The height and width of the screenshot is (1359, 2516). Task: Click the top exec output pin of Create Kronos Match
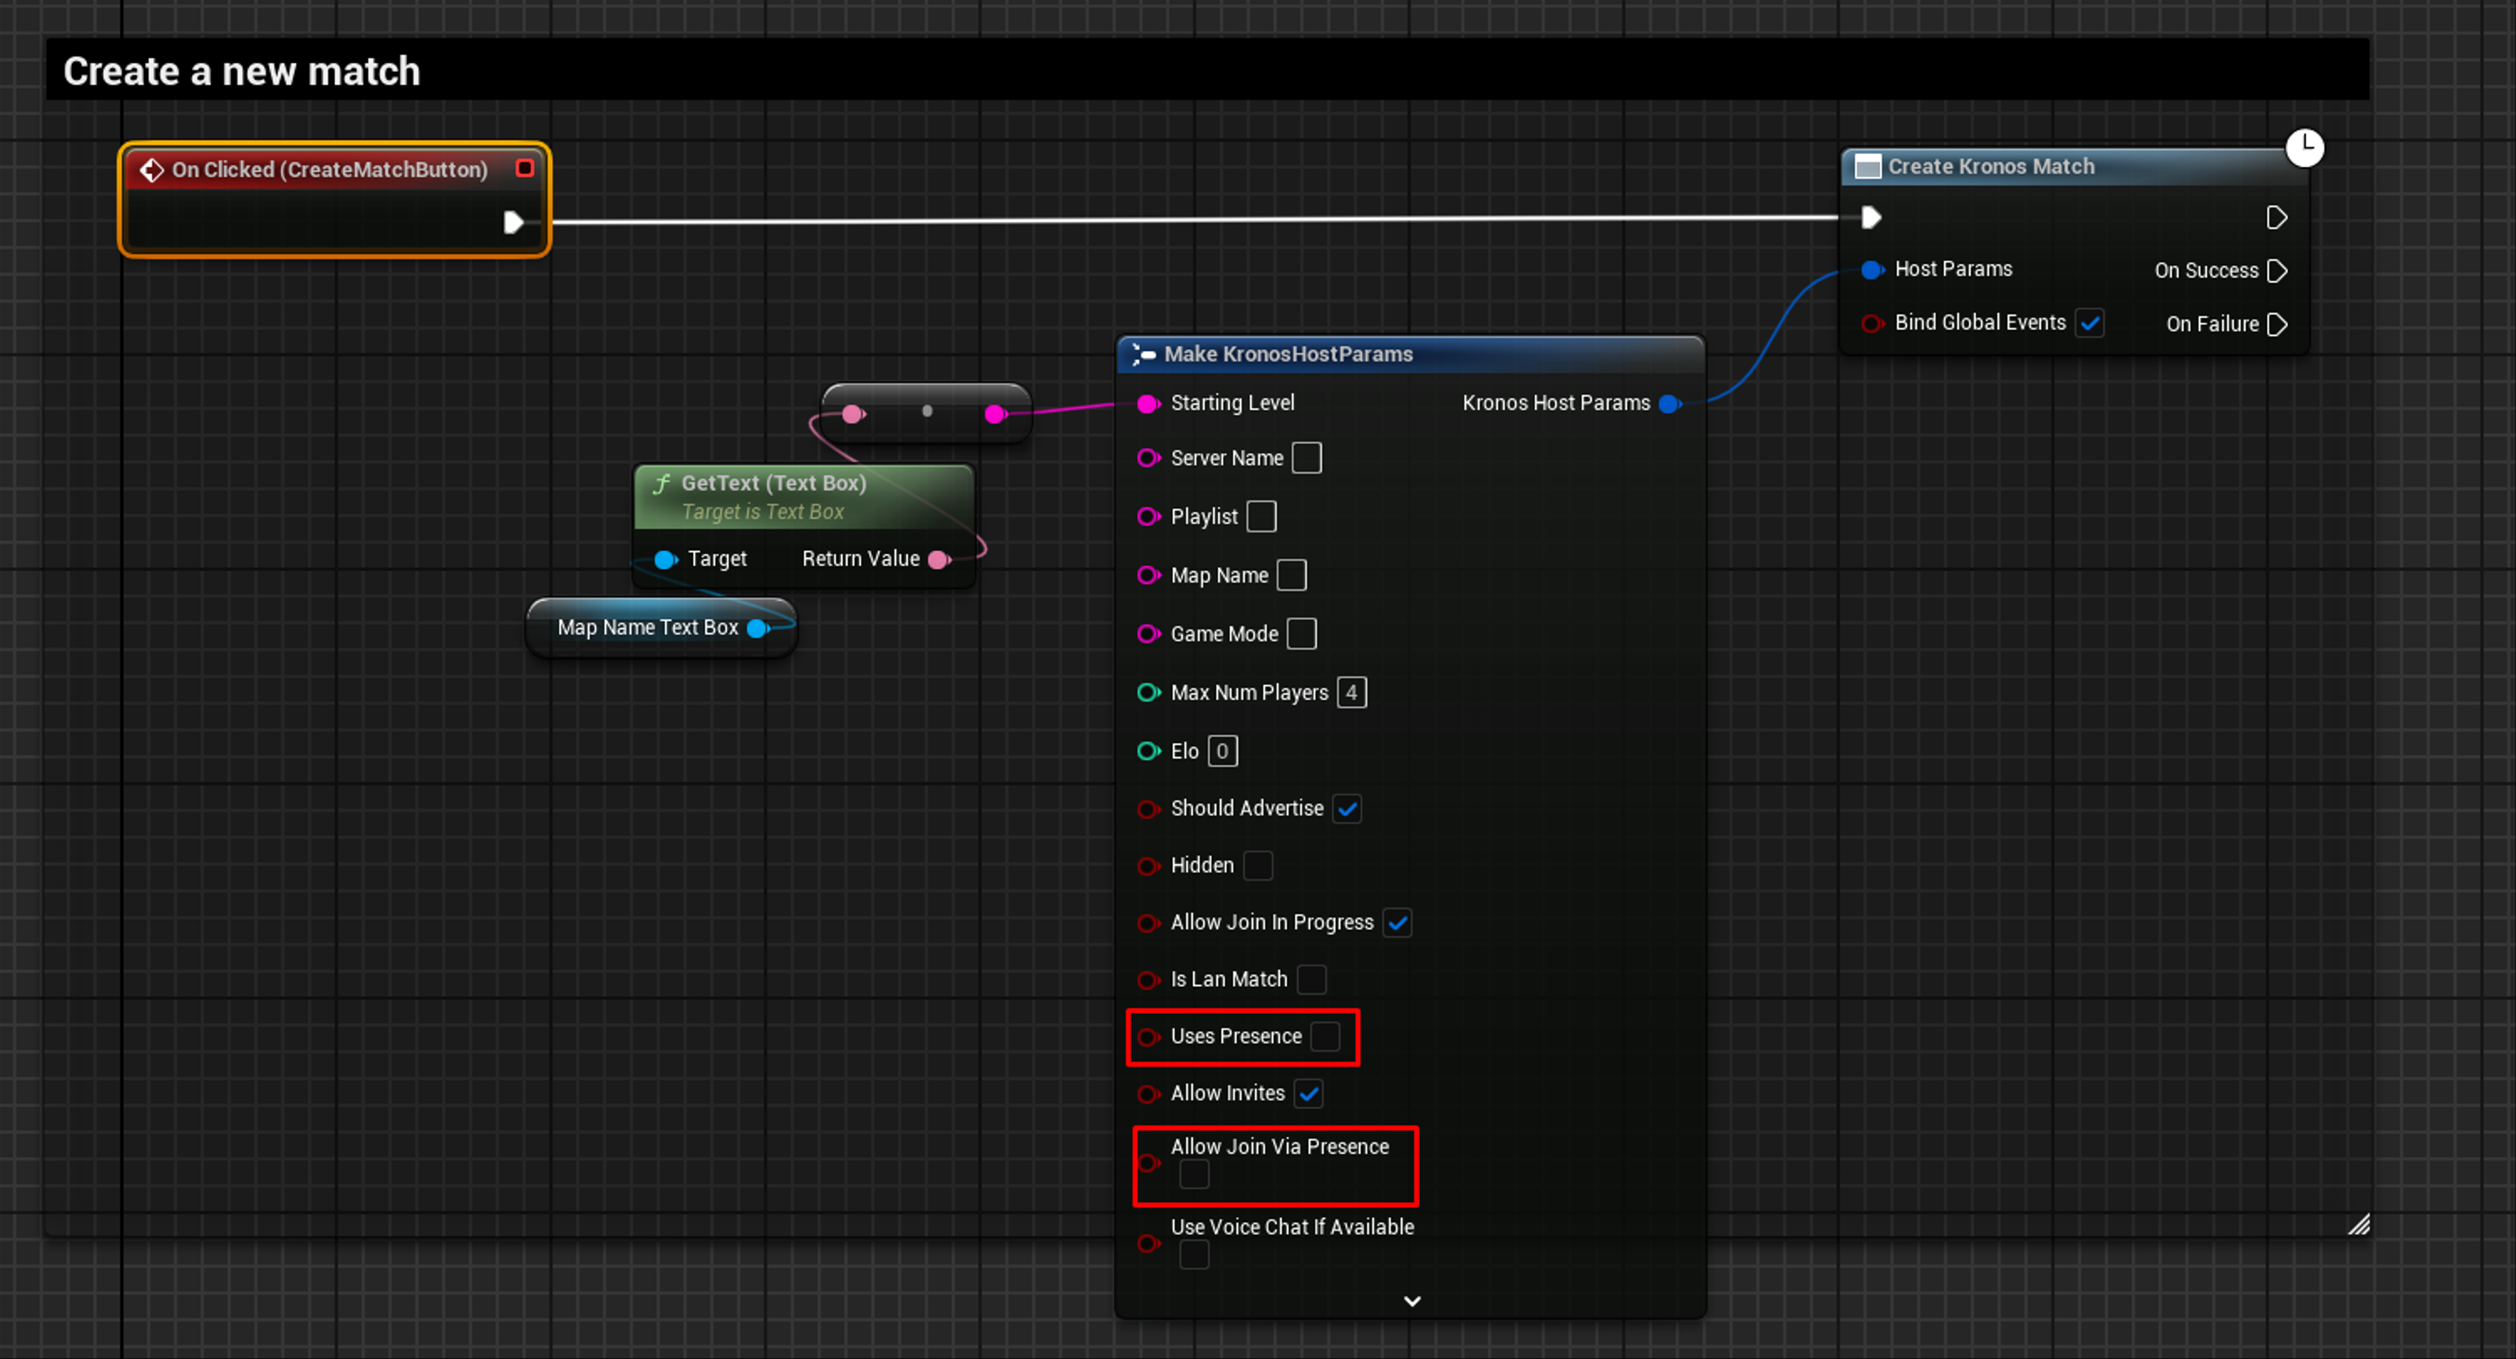(x=2276, y=217)
